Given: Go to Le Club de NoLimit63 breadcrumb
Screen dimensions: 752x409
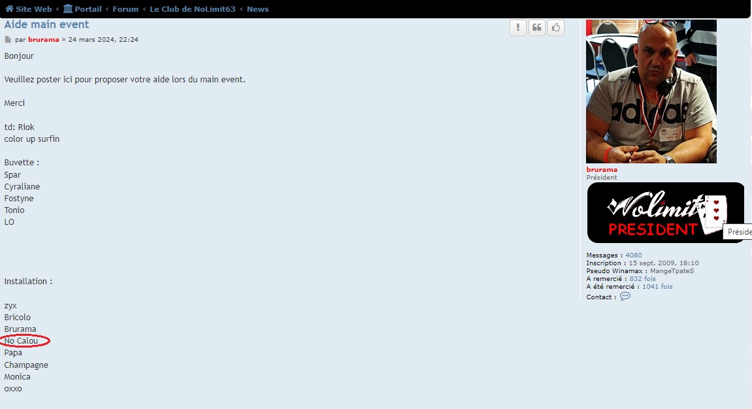Looking at the screenshot, I should 192,9.
